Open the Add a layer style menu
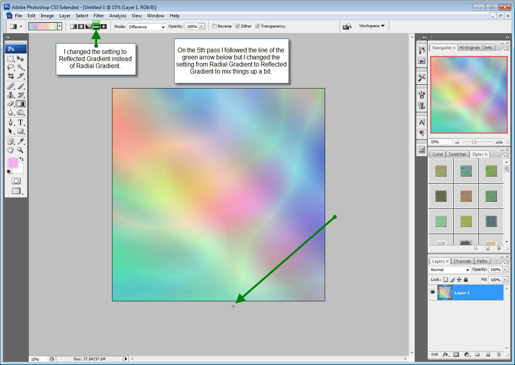The width and height of the screenshot is (515, 365). pyautogui.click(x=446, y=354)
